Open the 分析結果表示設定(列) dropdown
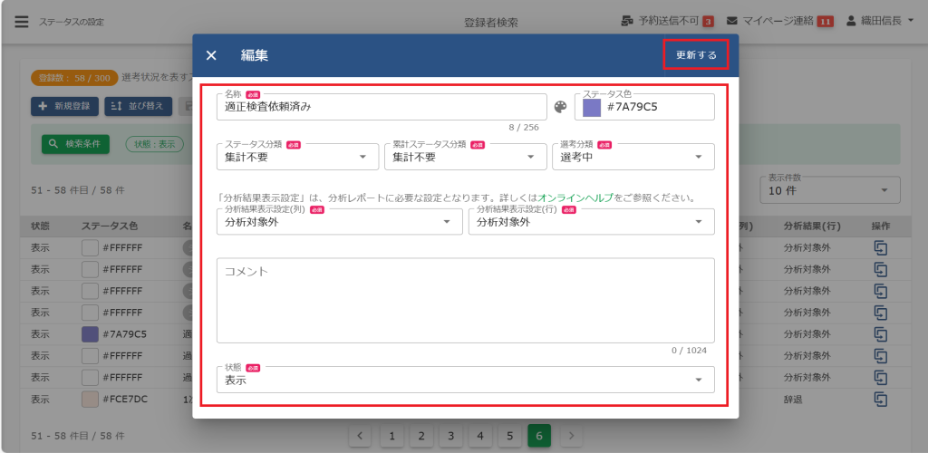 pos(340,222)
